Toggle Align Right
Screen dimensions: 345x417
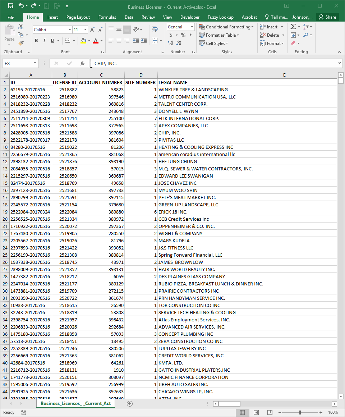click(x=127, y=41)
